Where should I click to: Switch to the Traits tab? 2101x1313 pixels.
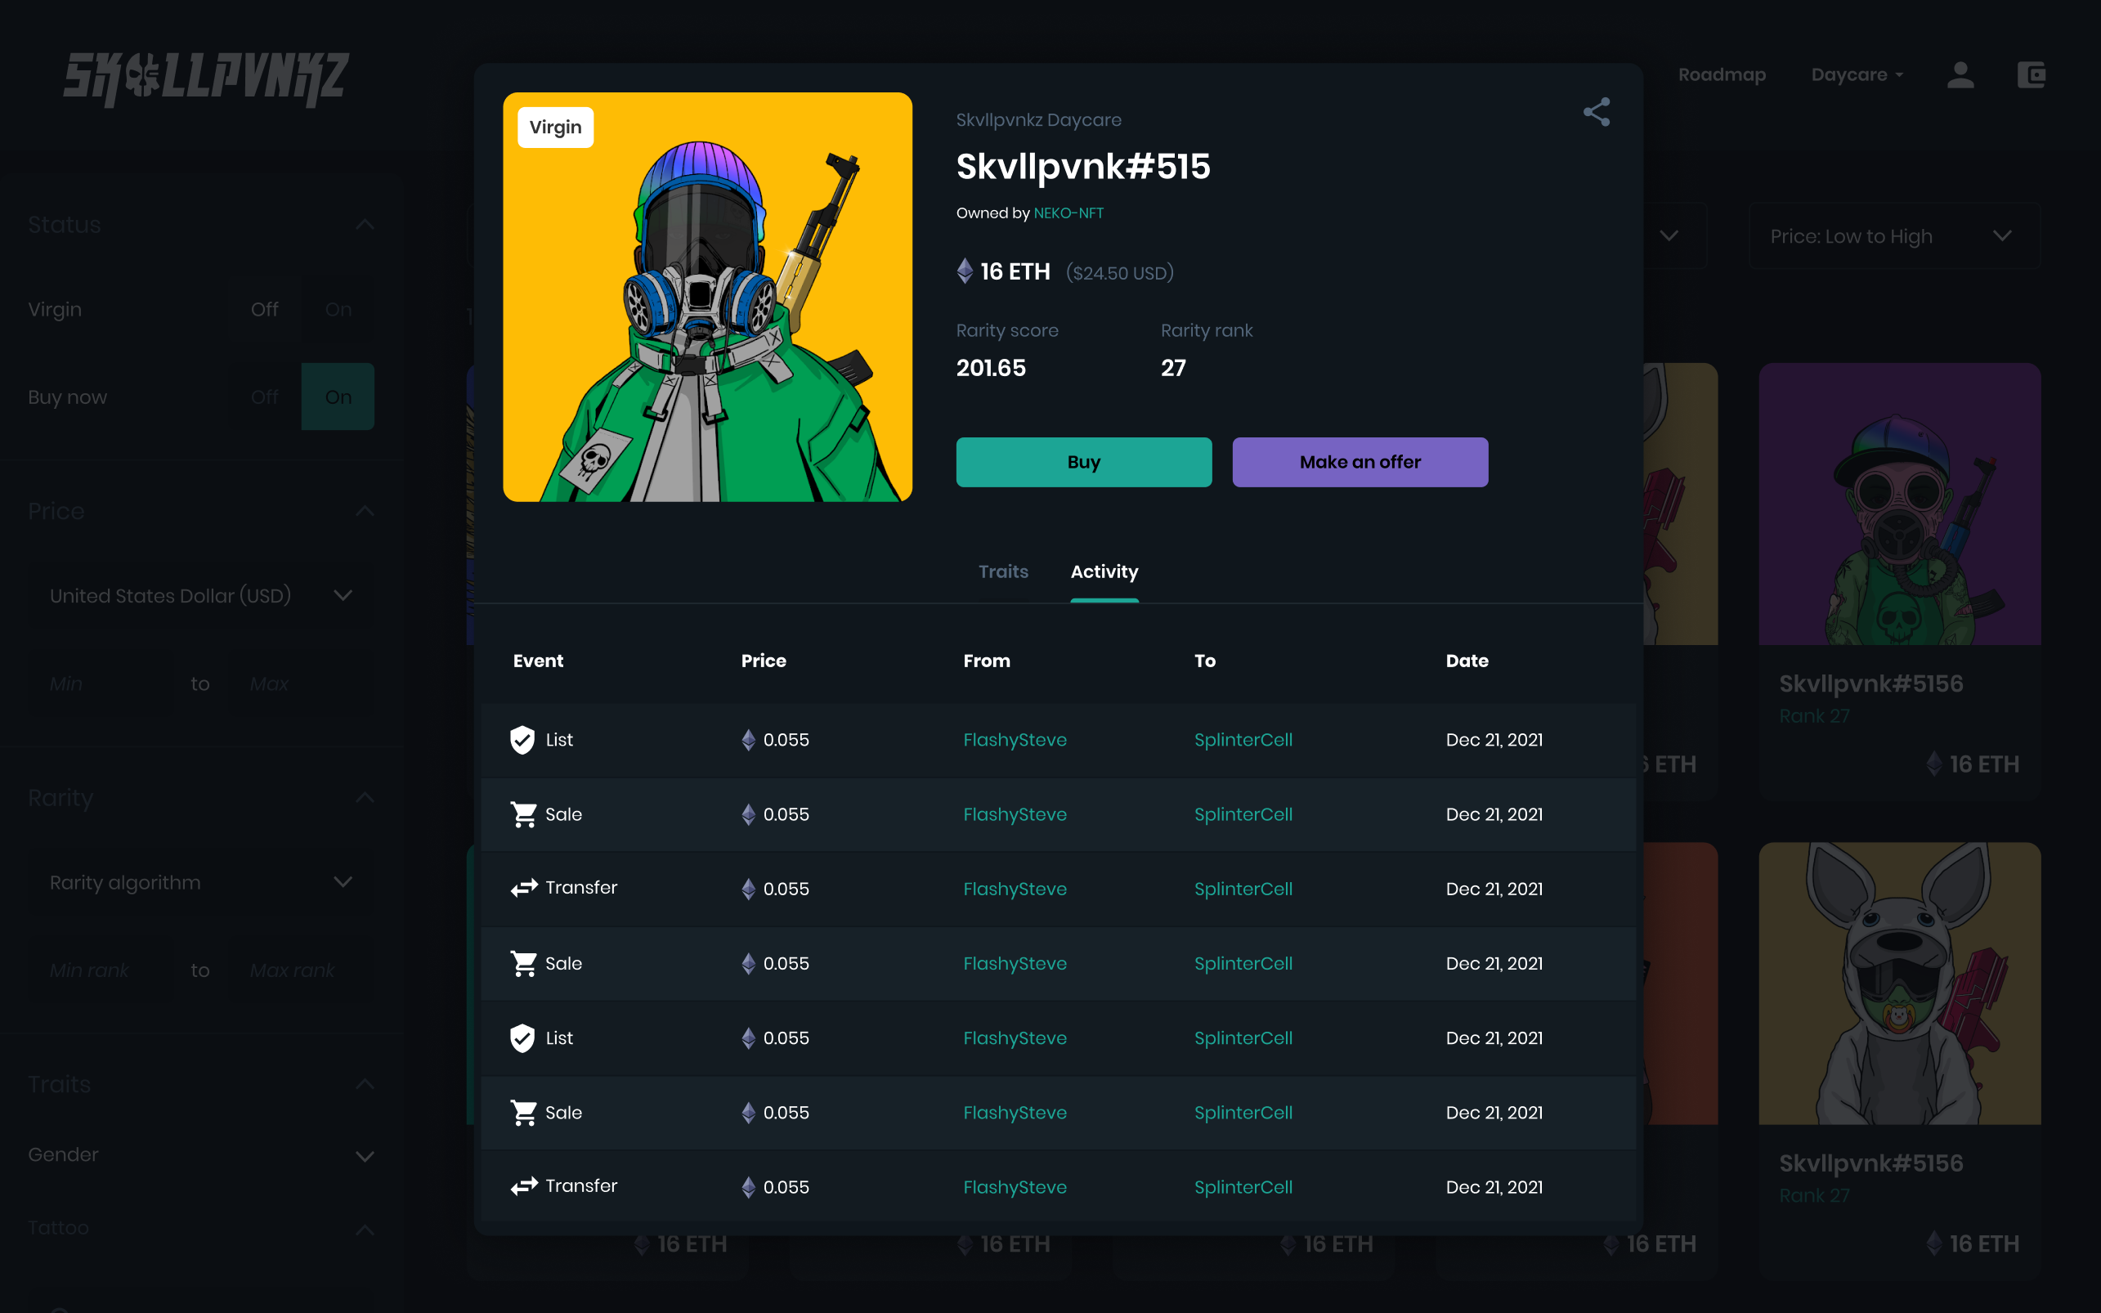[1003, 571]
